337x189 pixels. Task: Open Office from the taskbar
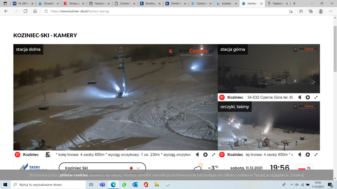click(146, 184)
